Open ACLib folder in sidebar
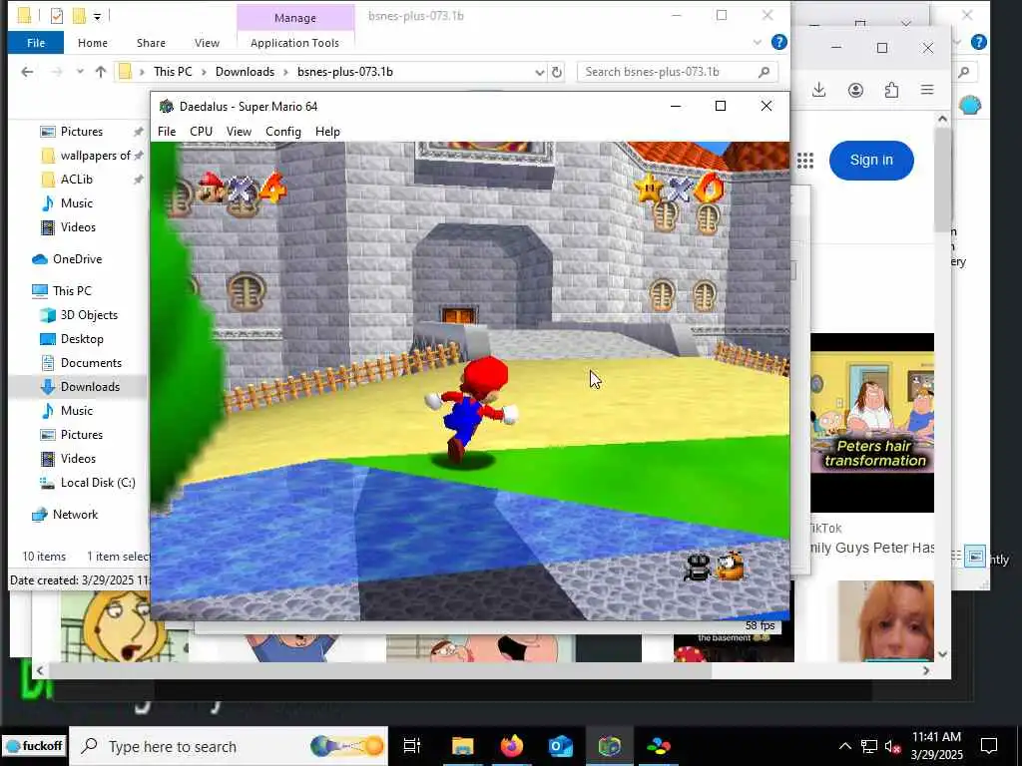1022x766 pixels. pyautogui.click(x=76, y=180)
